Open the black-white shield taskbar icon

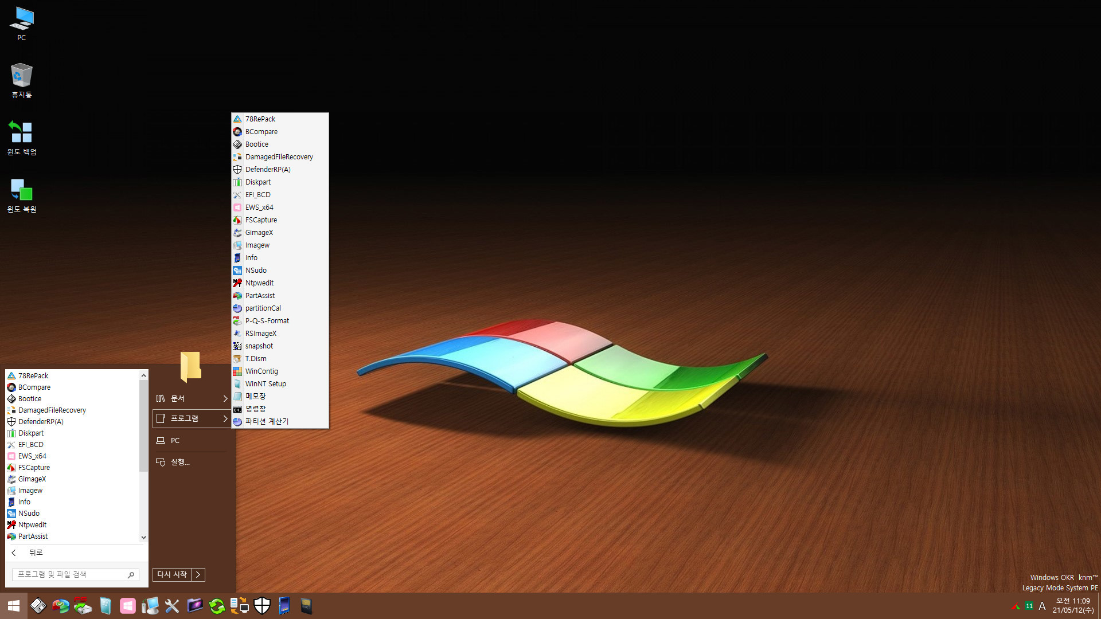click(x=262, y=606)
